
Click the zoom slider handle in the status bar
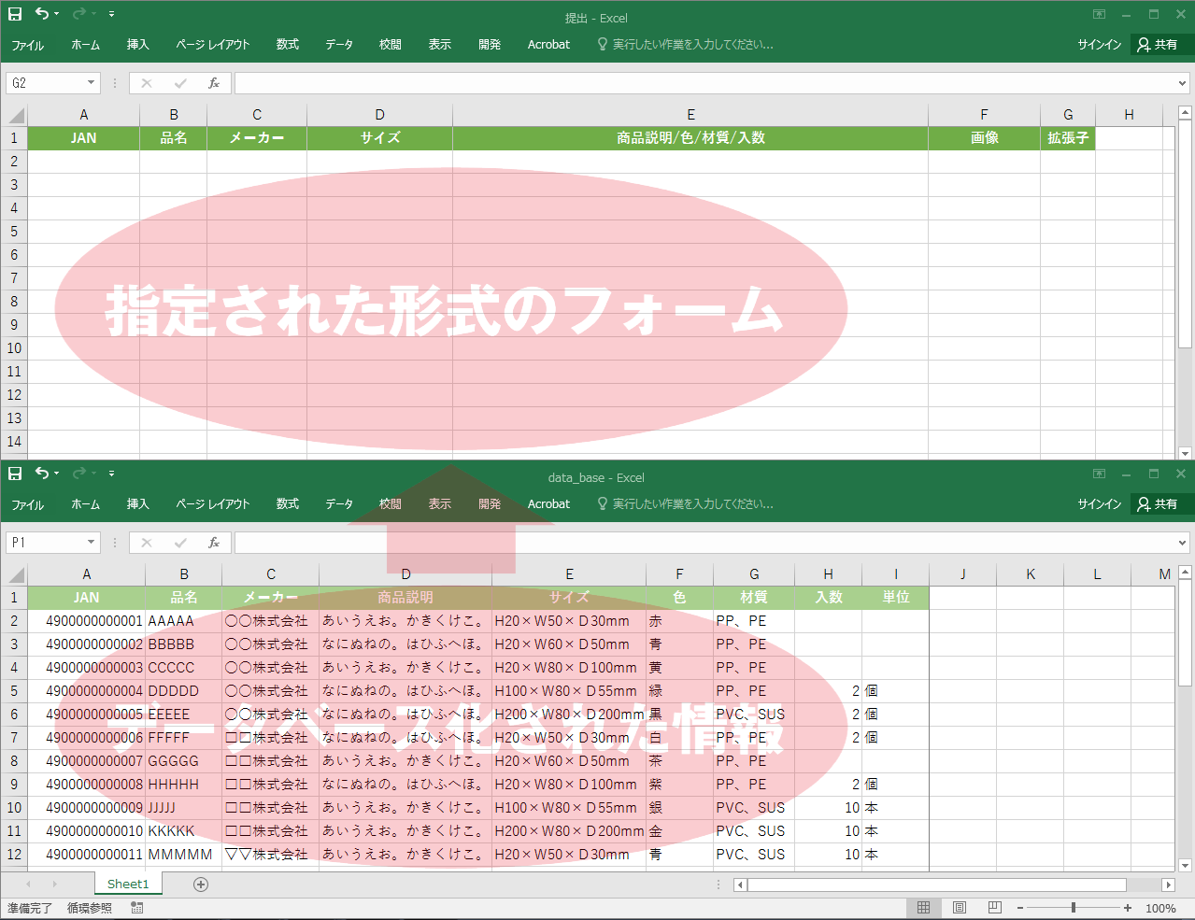[1074, 908]
